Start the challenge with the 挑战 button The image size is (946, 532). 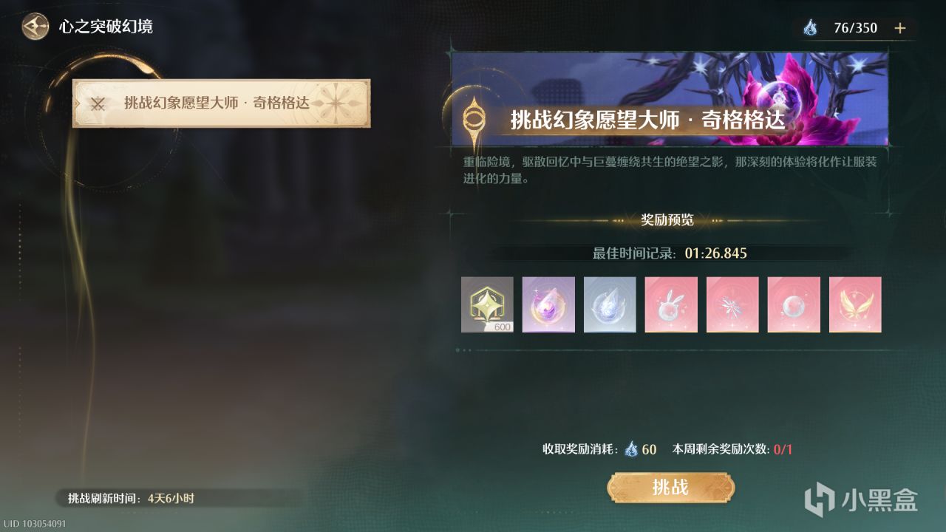(x=671, y=487)
